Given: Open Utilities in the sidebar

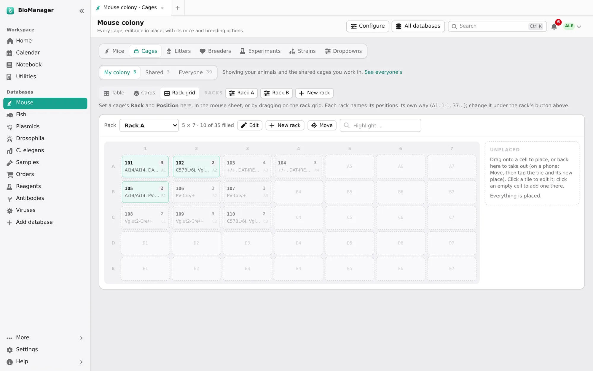Looking at the screenshot, I should pos(45,76).
